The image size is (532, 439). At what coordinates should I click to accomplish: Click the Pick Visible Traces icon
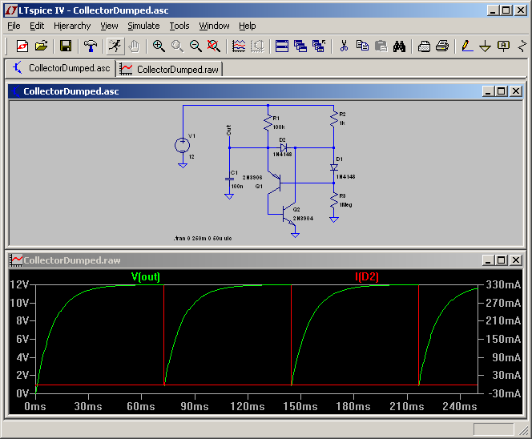(x=239, y=46)
